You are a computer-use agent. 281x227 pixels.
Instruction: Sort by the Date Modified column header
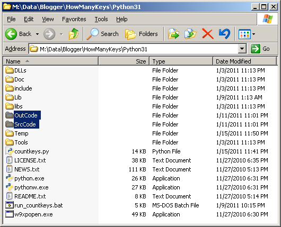245,61
